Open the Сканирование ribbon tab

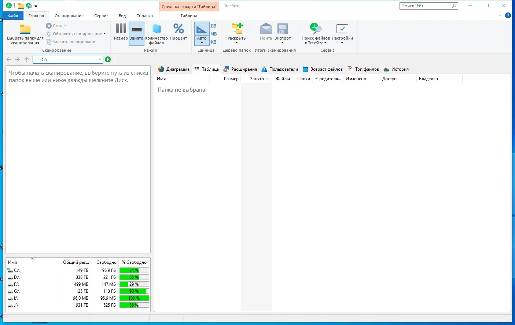[69, 16]
